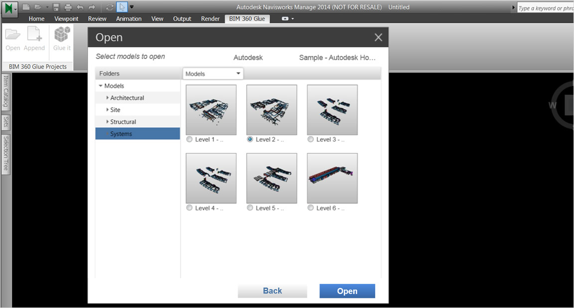The height and width of the screenshot is (308, 574).
Task: Click the Level 4 model thumbnail
Action: click(x=211, y=178)
